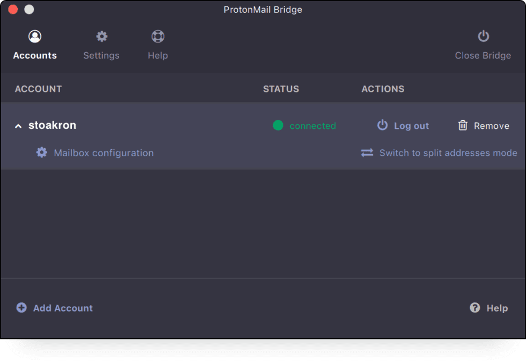This screenshot has width=526, height=363.
Task: Log out of the stoakron account
Action: pos(411,126)
